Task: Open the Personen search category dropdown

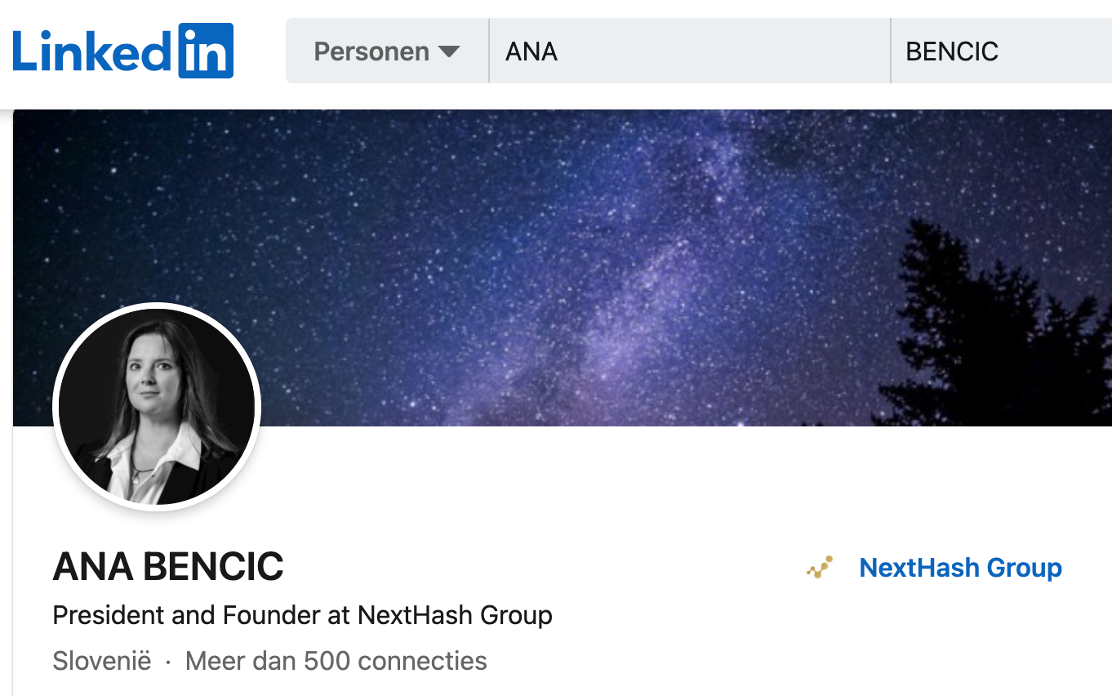Action: (x=387, y=51)
